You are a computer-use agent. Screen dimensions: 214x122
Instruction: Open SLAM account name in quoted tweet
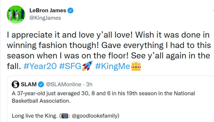click(x=29, y=84)
